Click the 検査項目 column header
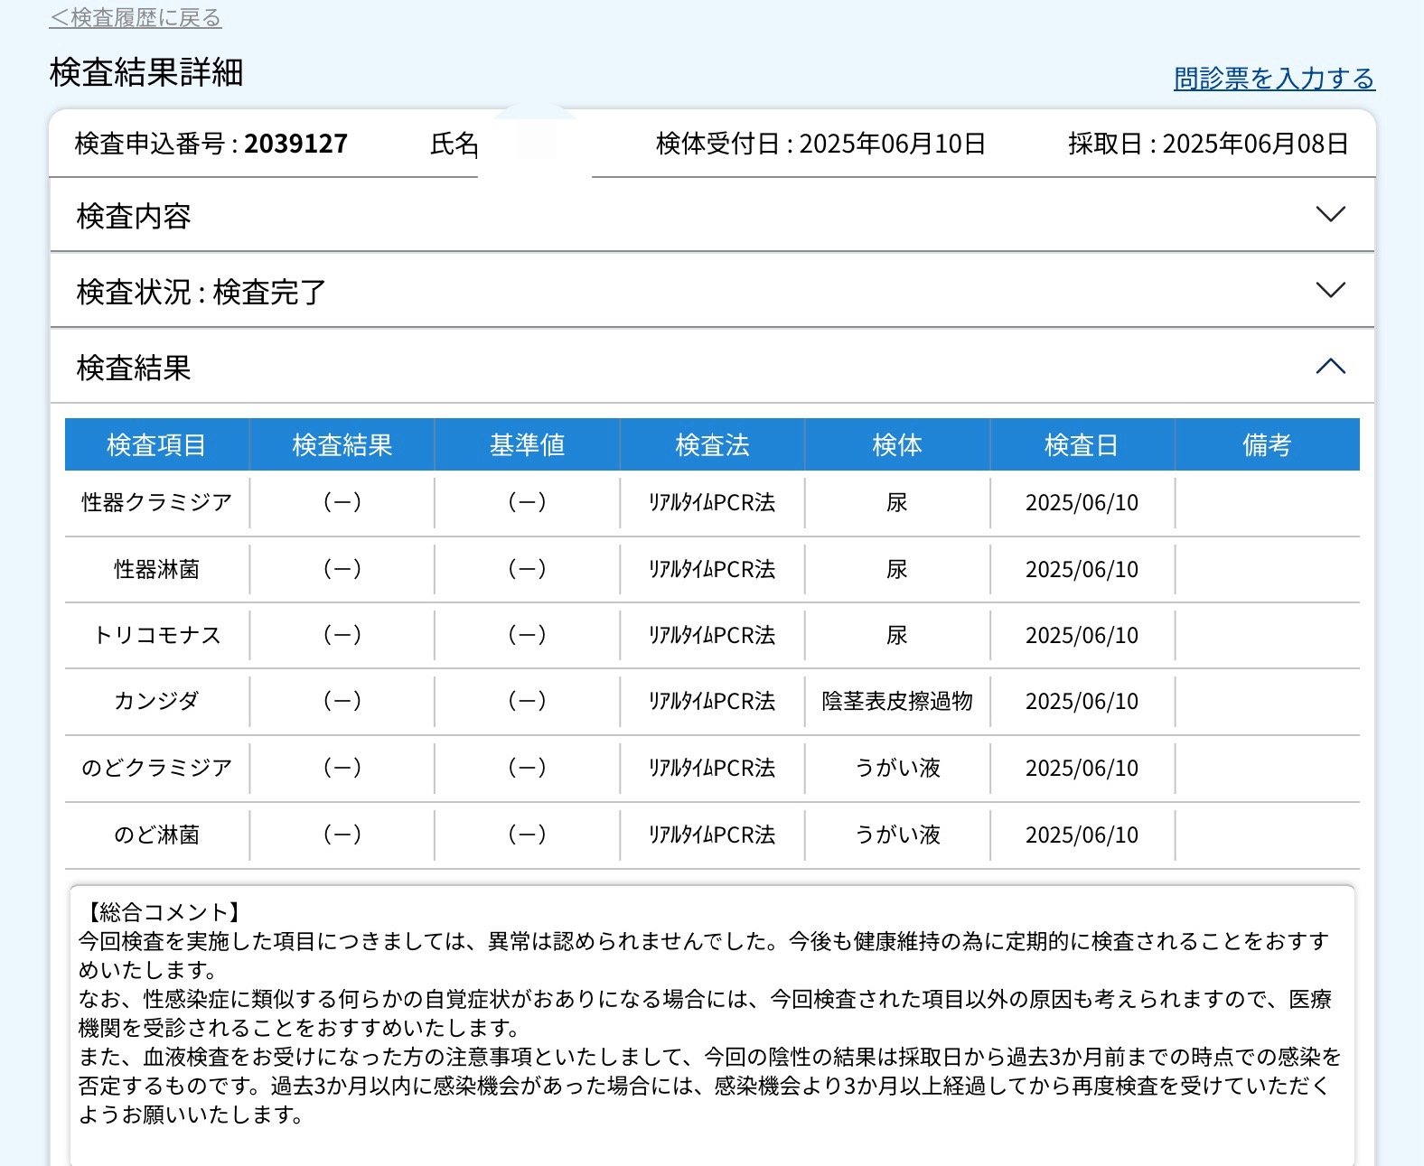Image resolution: width=1424 pixels, height=1166 pixels. (x=156, y=445)
